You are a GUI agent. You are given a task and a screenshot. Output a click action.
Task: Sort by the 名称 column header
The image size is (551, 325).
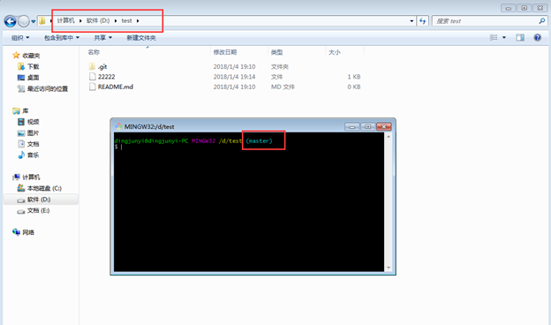pos(94,52)
